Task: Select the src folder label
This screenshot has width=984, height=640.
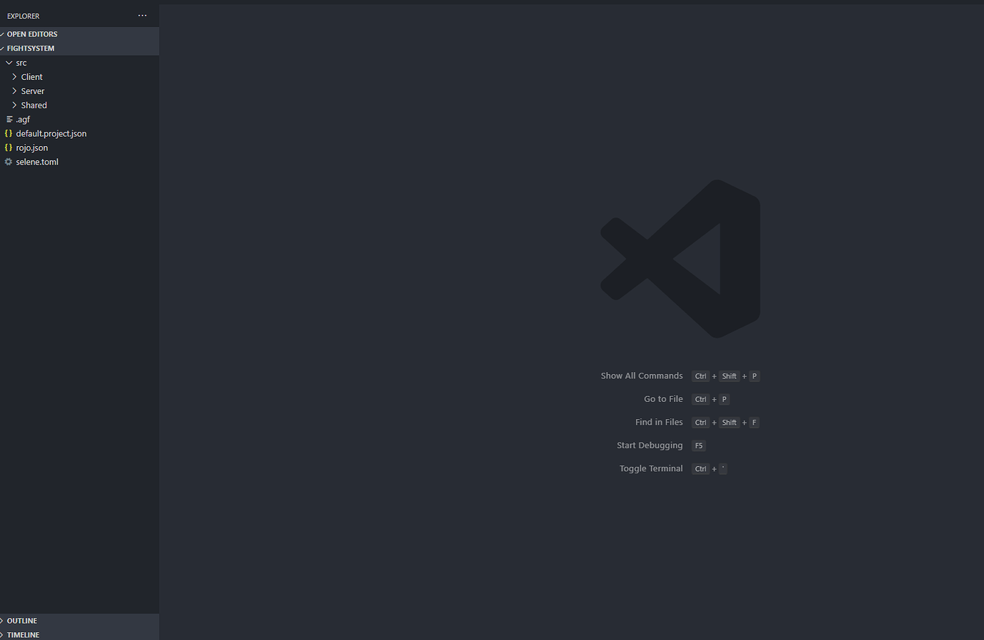Action: (21, 63)
